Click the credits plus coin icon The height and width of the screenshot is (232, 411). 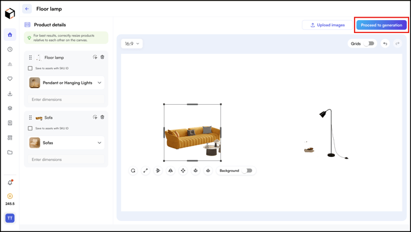tap(10, 196)
